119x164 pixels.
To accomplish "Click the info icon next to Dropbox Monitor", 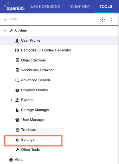I will click(17, 90).
